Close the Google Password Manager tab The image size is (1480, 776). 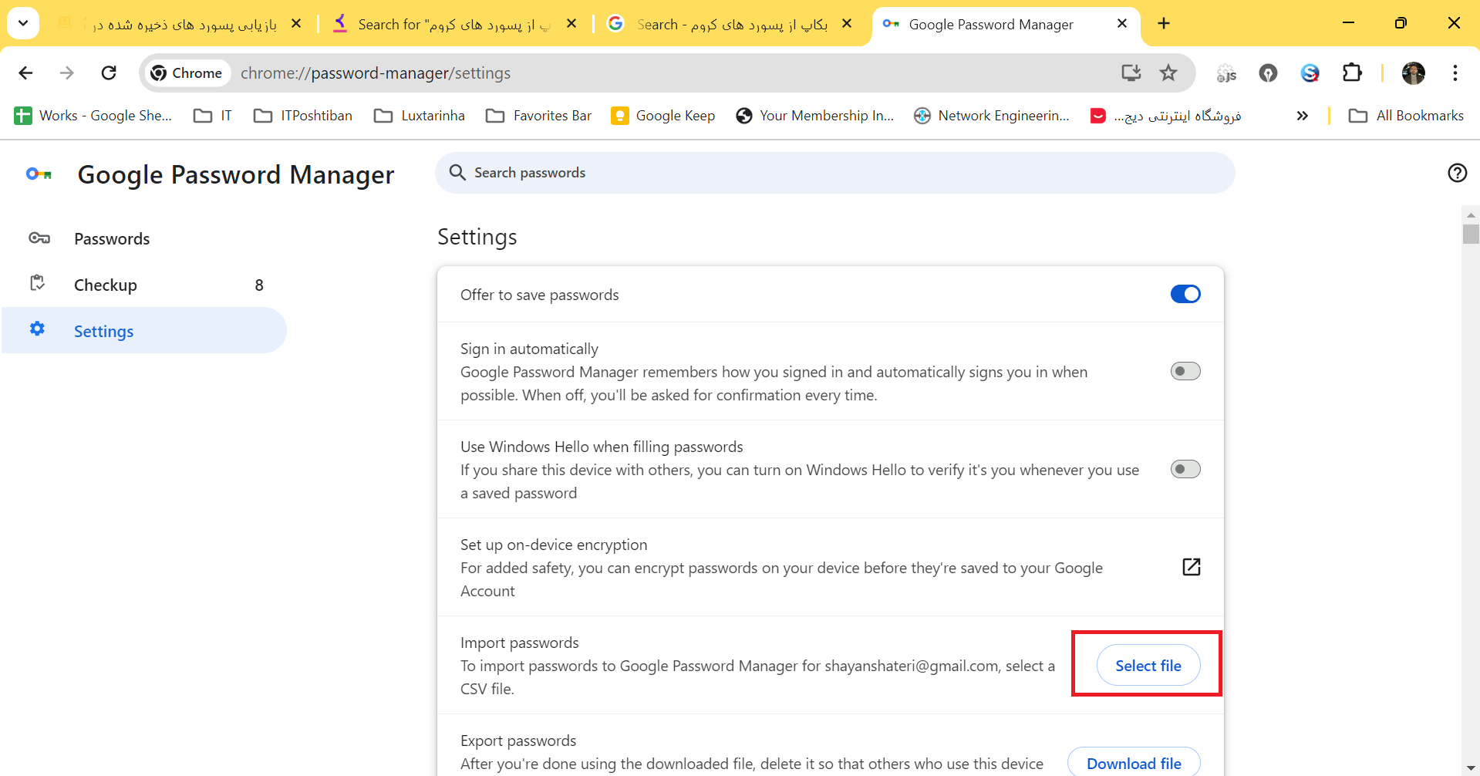click(1122, 24)
